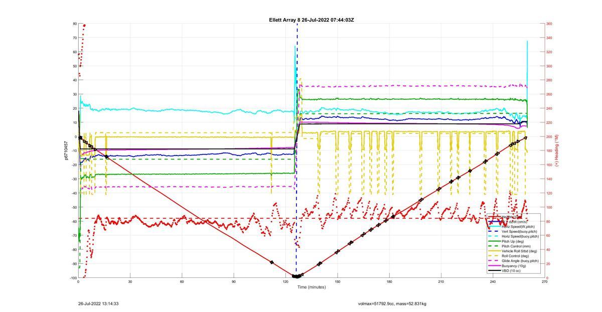This screenshot has height=312, width=602.
Task: Click the 'p6710457' left axis label
Action: (66, 150)
